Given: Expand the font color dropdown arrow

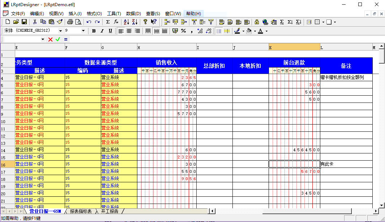Looking at the screenshot, I should (266, 31).
